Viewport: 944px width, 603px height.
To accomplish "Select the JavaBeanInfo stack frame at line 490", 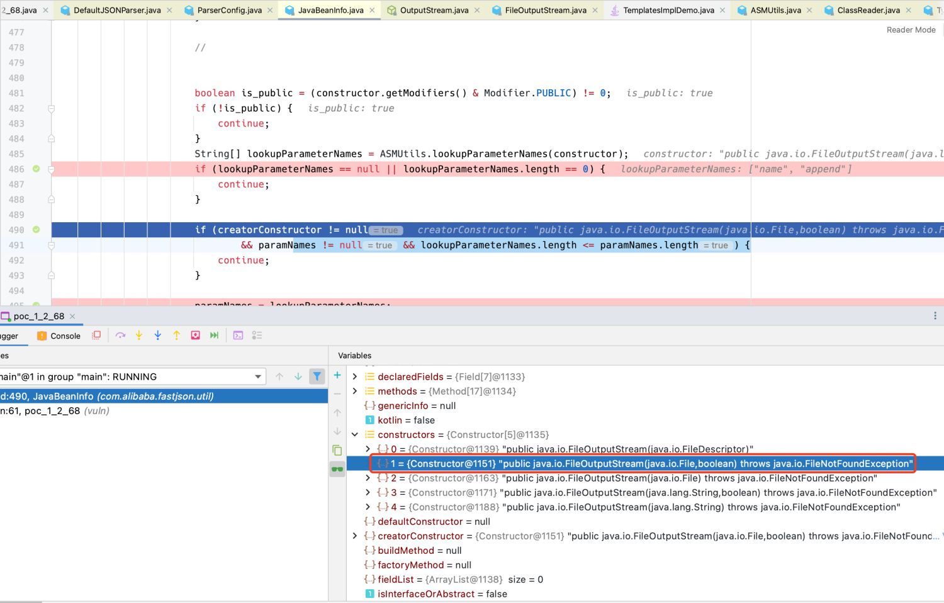I will [164, 396].
